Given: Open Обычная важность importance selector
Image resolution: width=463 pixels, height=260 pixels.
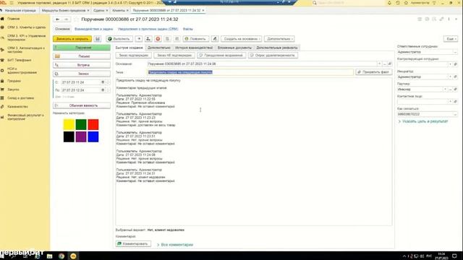Looking at the screenshot, I should click(x=82, y=105).
